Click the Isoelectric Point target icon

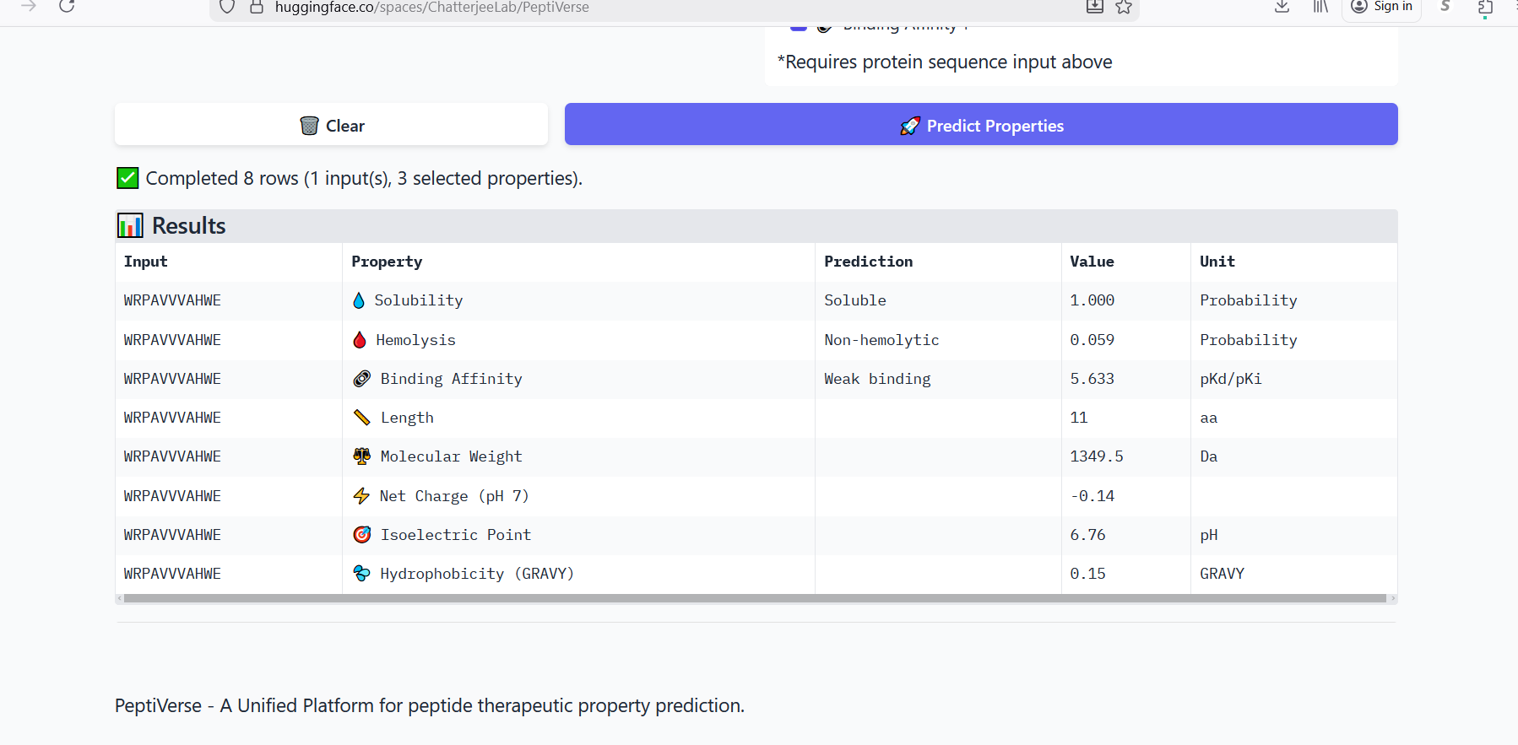[361, 535]
